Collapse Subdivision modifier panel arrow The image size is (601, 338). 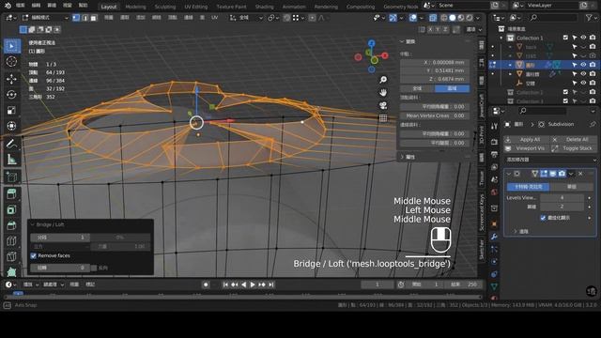(x=509, y=174)
